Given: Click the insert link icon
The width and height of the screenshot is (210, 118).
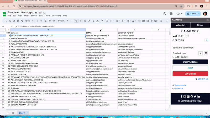Looking at the screenshot, I should pyautogui.click(x=140, y=21).
